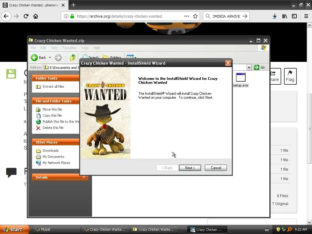Collapse the Other Places header

point(56,142)
